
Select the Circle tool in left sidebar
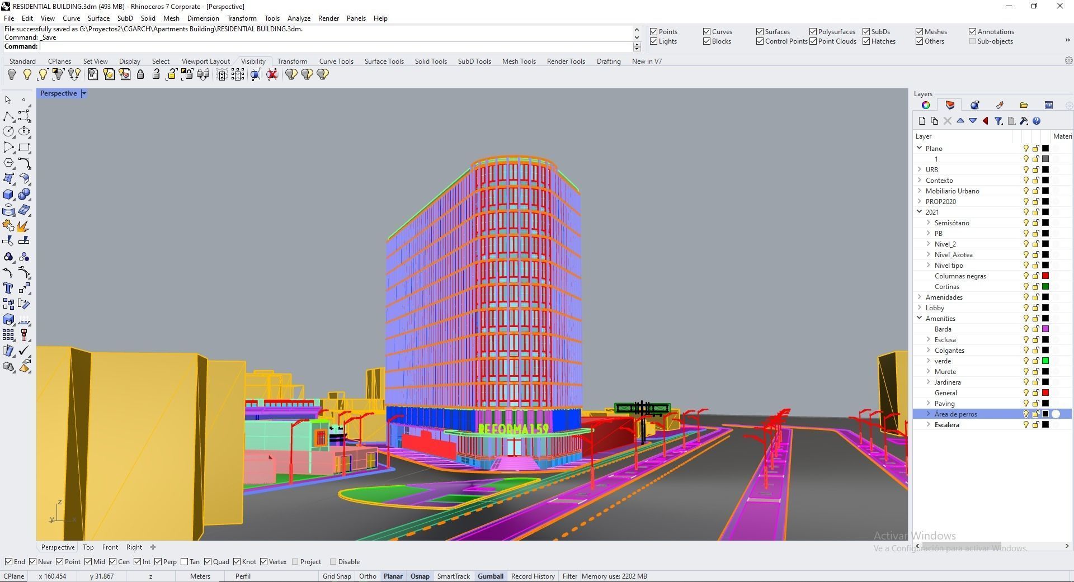(x=8, y=131)
